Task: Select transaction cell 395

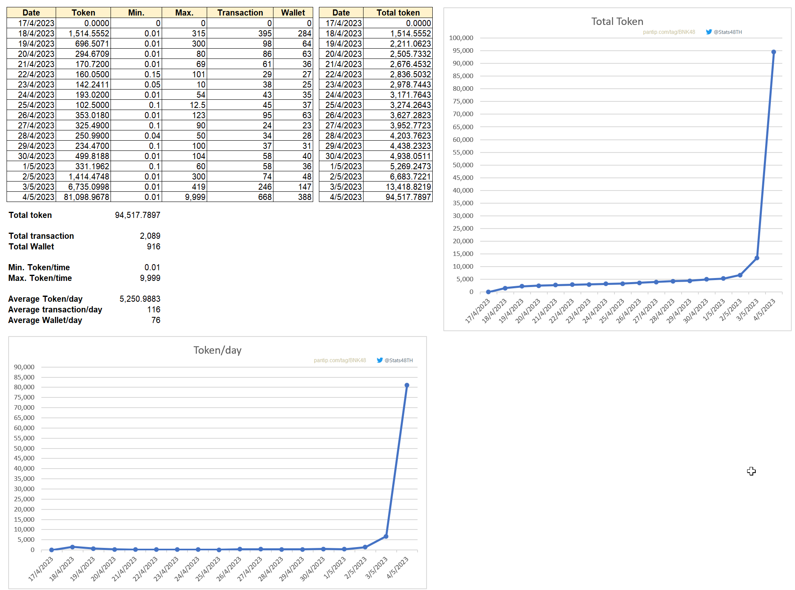Action: click(x=240, y=33)
